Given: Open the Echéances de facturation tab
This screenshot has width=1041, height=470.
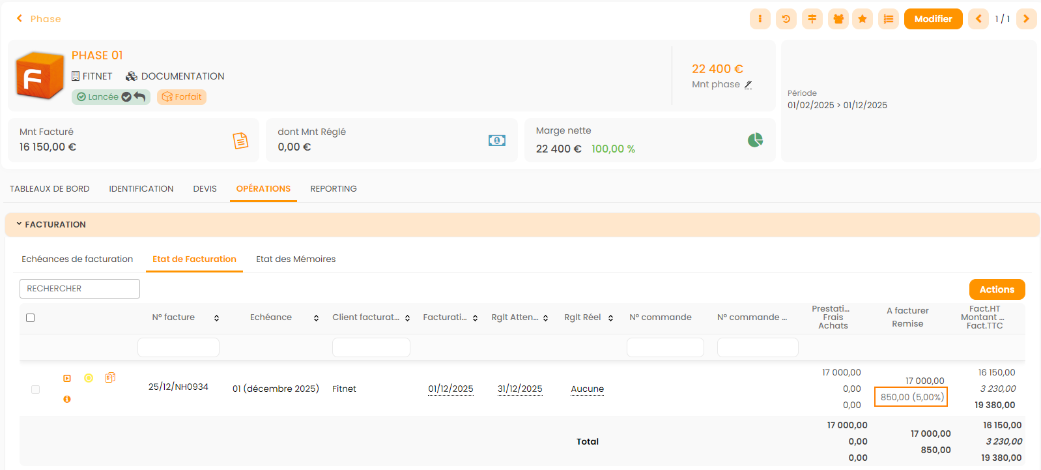Looking at the screenshot, I should pyautogui.click(x=77, y=259).
